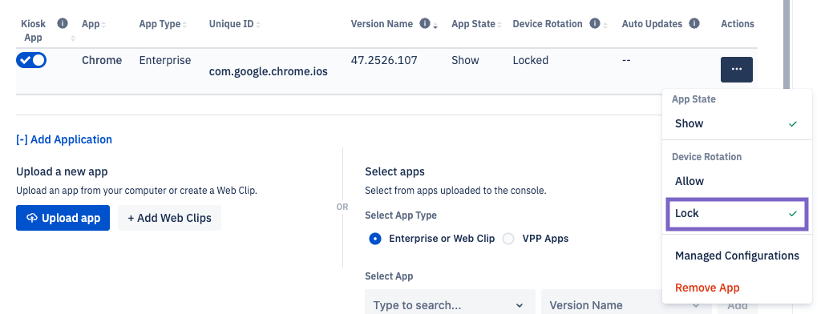Click the com.google.chrome.ios unique ID
Screen dimensions: 829x314
tap(268, 71)
